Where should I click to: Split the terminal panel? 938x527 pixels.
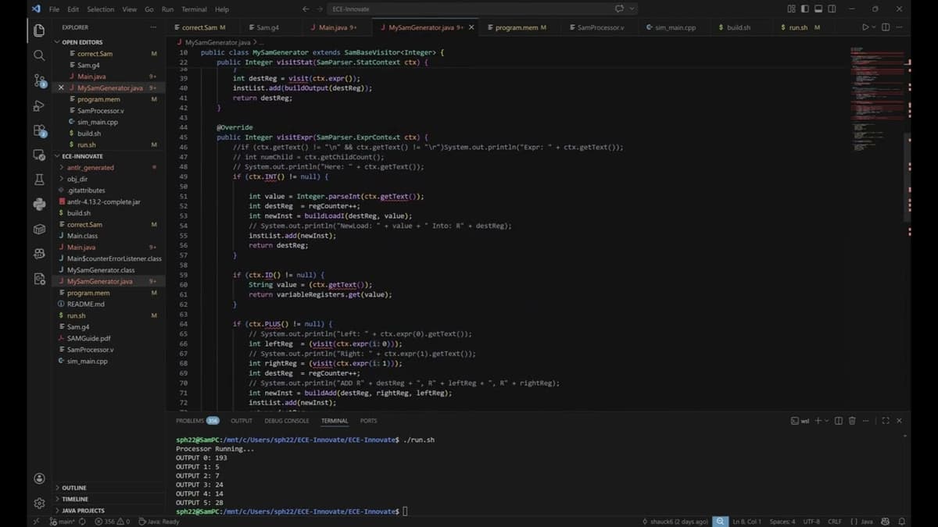click(839, 421)
